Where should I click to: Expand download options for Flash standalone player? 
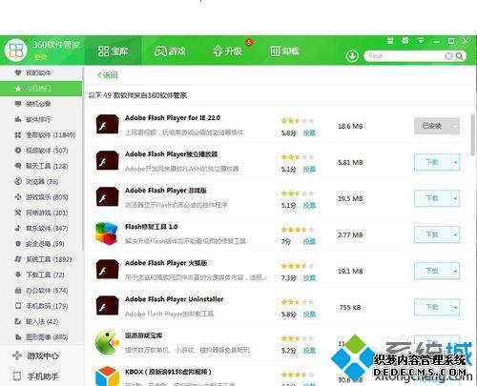pos(455,162)
